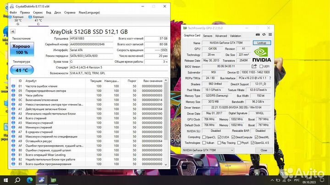
Task: Open the Язык(Language) menu
Action: 89,12
